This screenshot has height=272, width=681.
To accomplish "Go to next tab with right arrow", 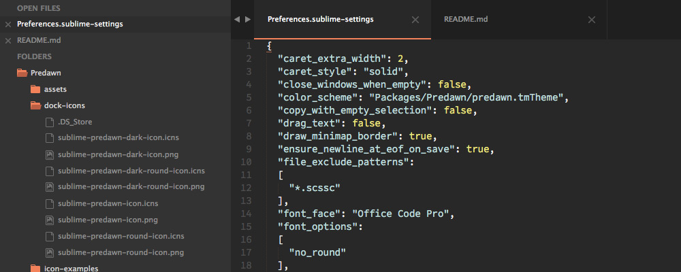I will [x=248, y=19].
